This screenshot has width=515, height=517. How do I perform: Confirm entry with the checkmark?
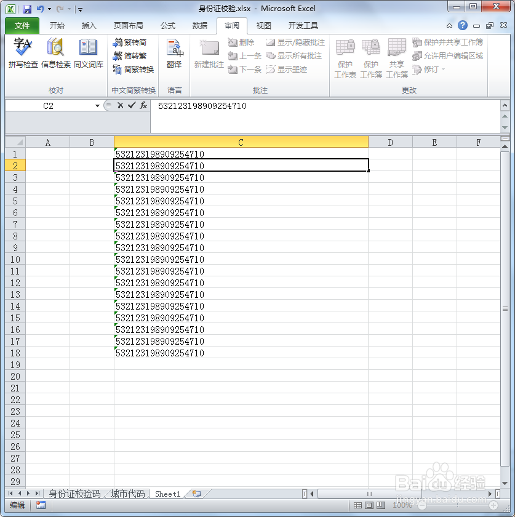[x=132, y=105]
